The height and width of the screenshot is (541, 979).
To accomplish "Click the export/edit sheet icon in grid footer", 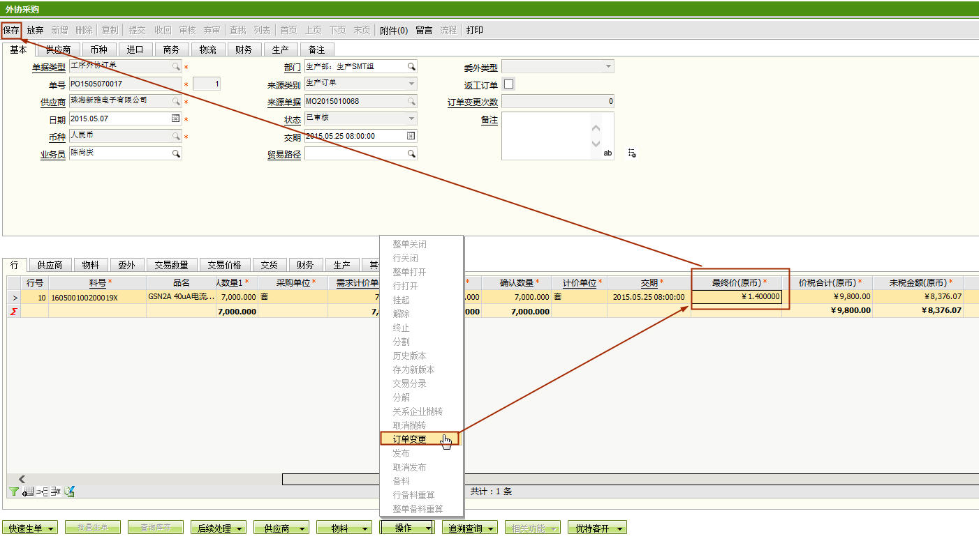I will pos(70,492).
